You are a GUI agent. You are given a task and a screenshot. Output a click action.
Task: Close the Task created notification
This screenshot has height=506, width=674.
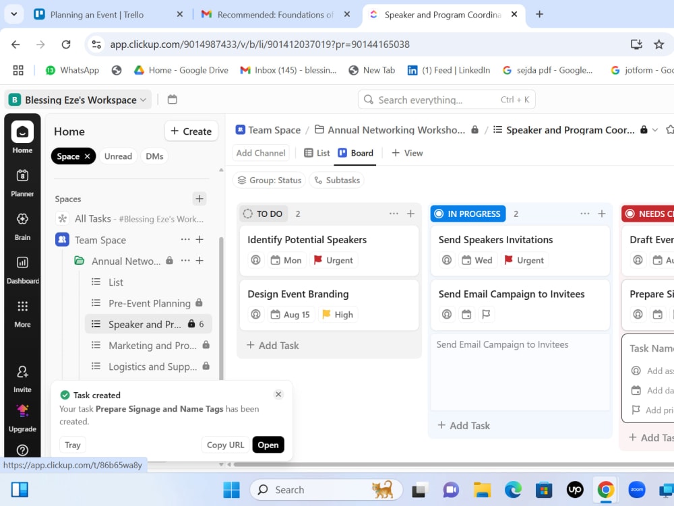278,394
